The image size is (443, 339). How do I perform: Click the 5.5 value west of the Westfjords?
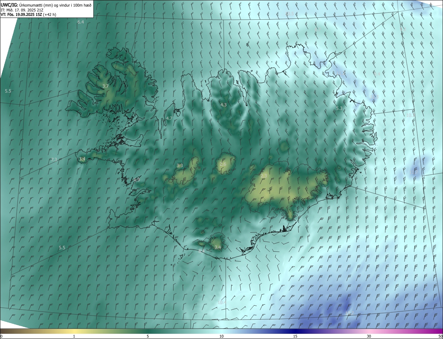(x=8, y=91)
